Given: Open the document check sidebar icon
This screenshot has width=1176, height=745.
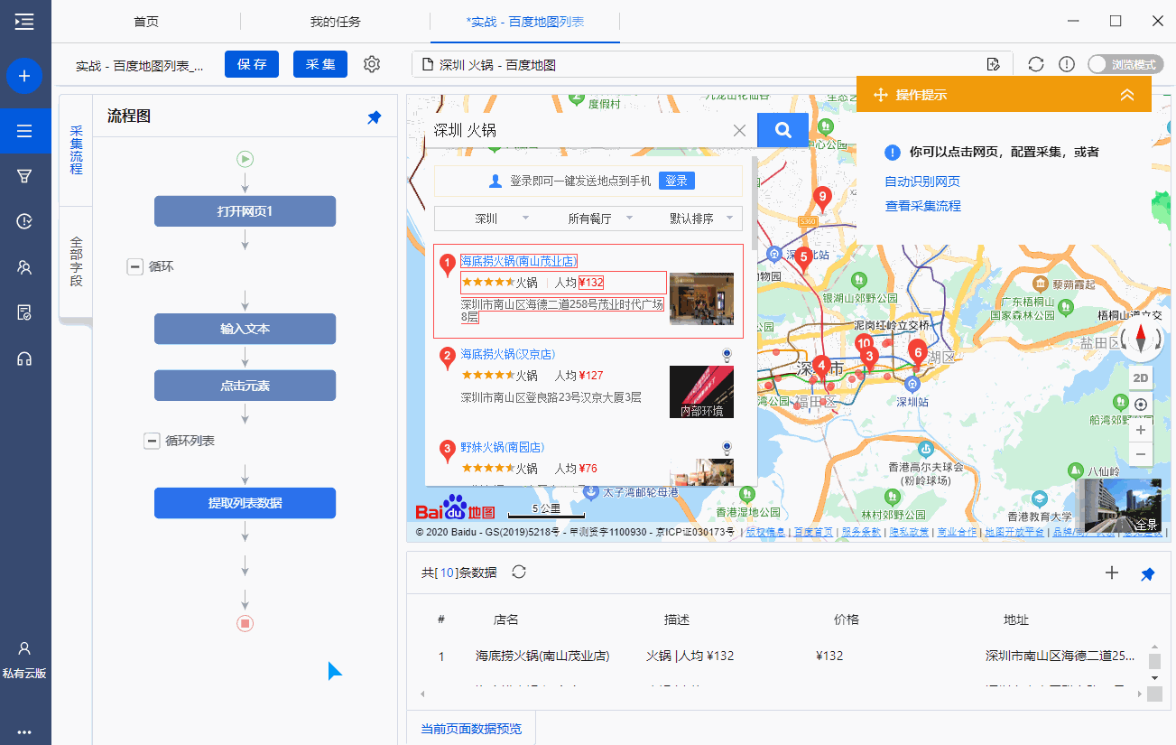Looking at the screenshot, I should (24, 312).
